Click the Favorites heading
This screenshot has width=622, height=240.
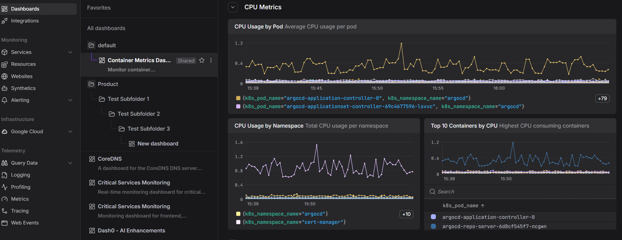[98, 8]
